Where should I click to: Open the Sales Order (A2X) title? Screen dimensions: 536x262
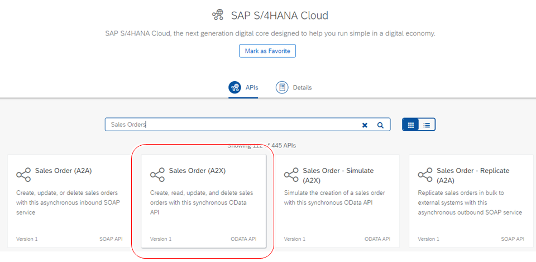pos(197,171)
